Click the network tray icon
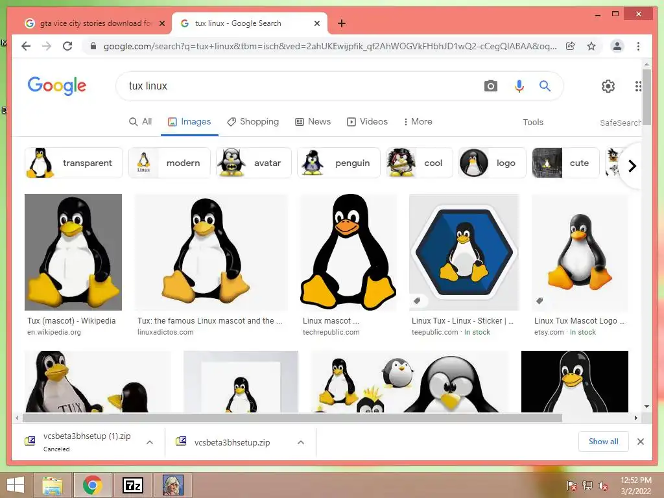This screenshot has height=498, width=664. pyautogui.click(x=587, y=486)
